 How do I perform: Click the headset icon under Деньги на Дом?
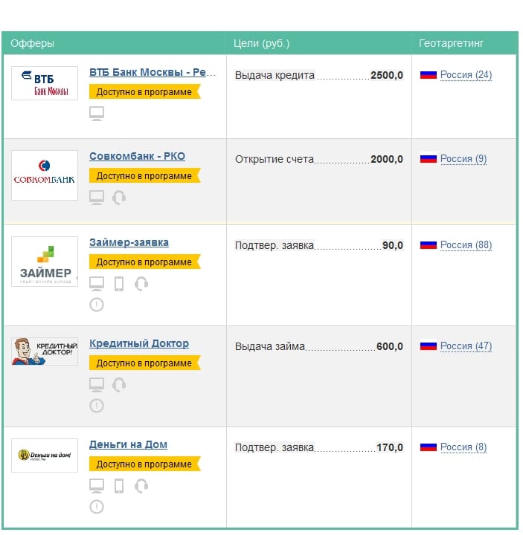141,486
